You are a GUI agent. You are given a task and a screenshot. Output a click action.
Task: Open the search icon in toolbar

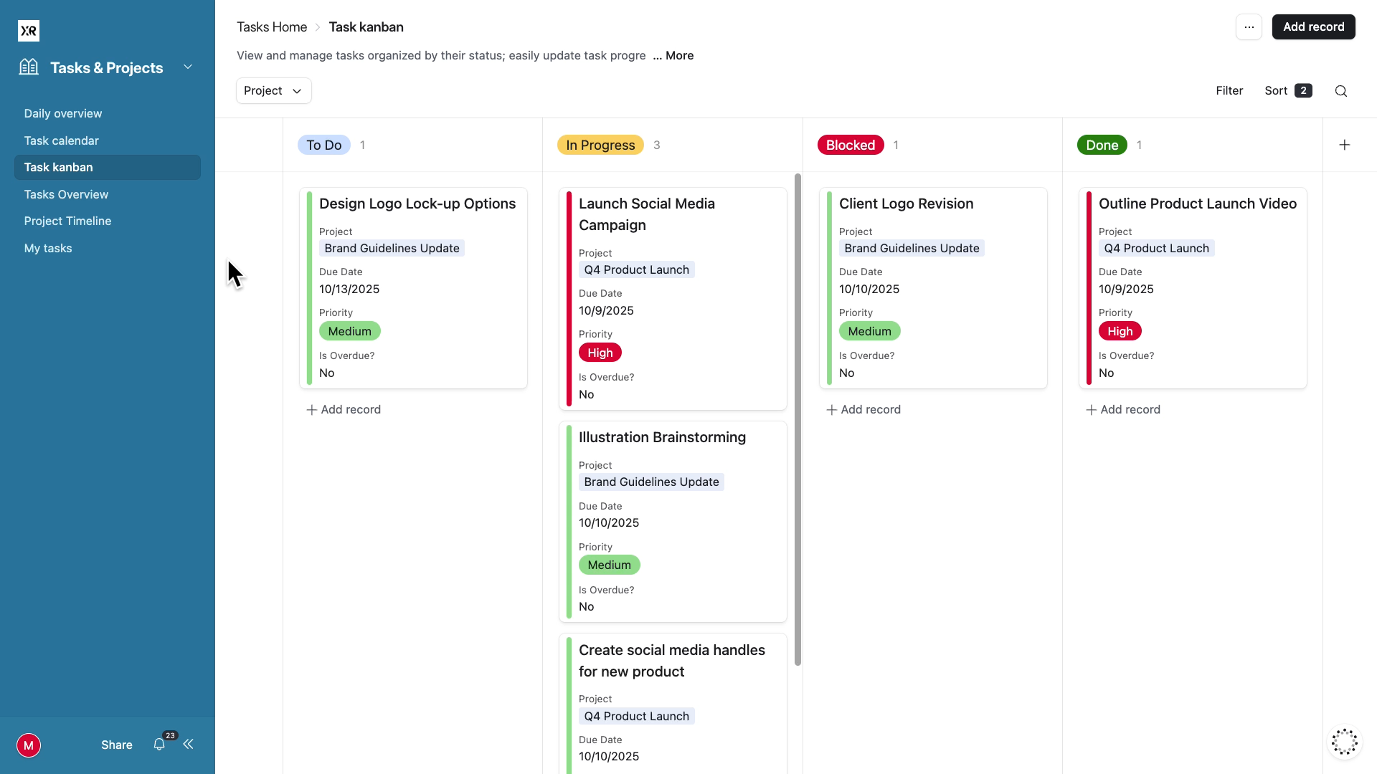click(1341, 91)
